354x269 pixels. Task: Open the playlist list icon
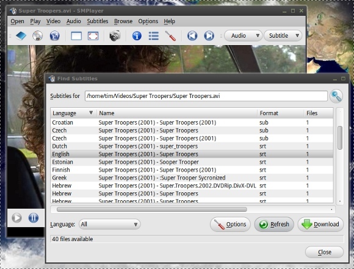[154, 36]
